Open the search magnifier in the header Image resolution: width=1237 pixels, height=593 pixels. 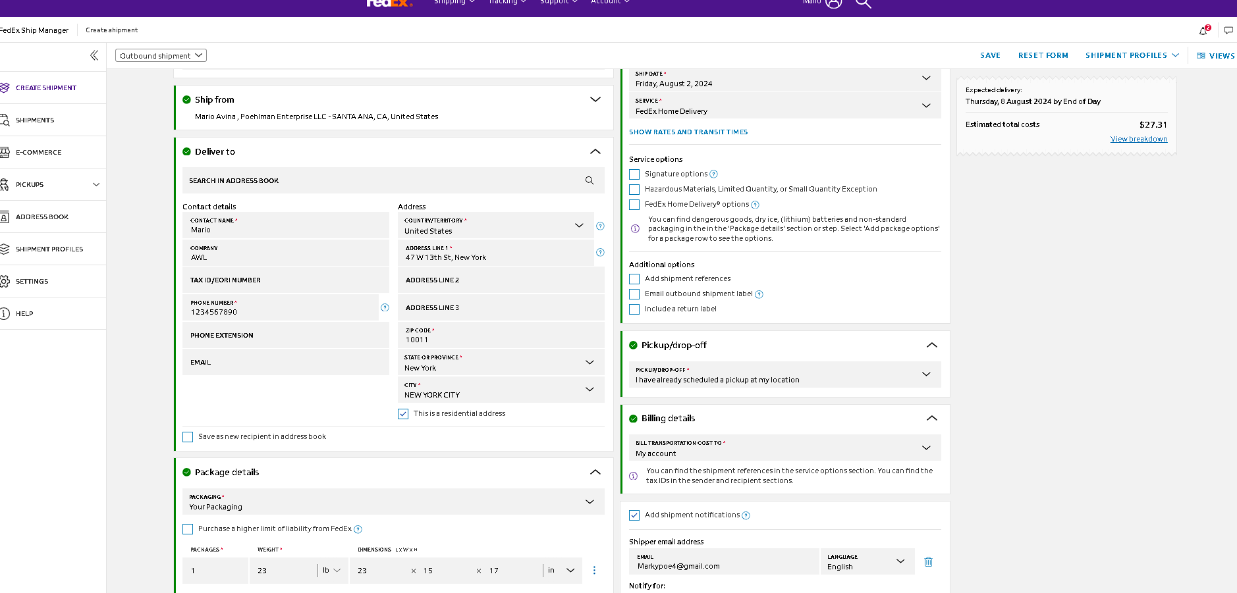pyautogui.click(x=864, y=3)
